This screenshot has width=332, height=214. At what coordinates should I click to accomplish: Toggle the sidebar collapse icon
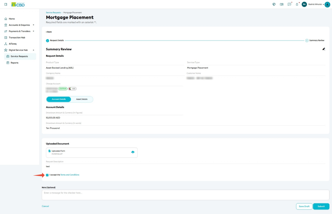click(6, 4)
